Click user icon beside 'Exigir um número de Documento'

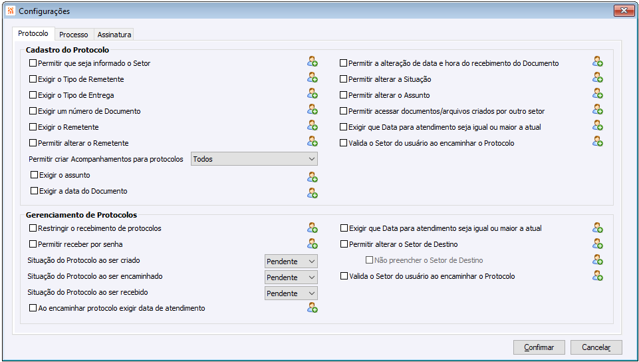[313, 110]
